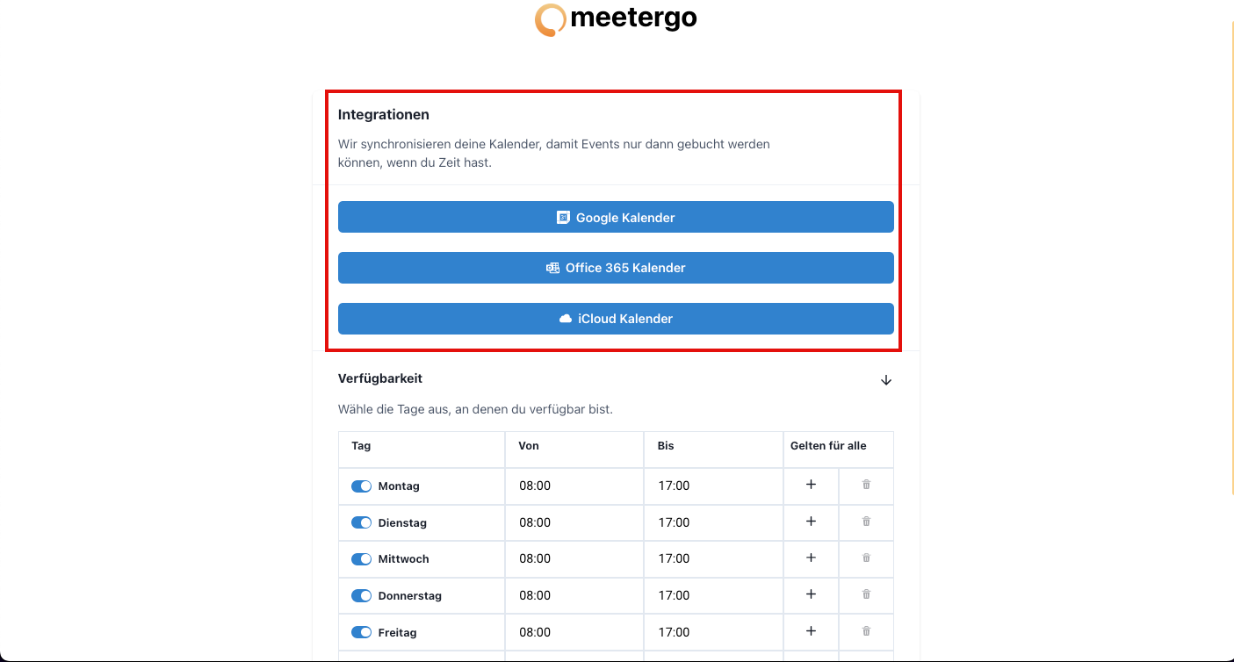Click trash icon in Montag row
Image resolution: width=1234 pixels, height=662 pixels.
click(x=866, y=485)
